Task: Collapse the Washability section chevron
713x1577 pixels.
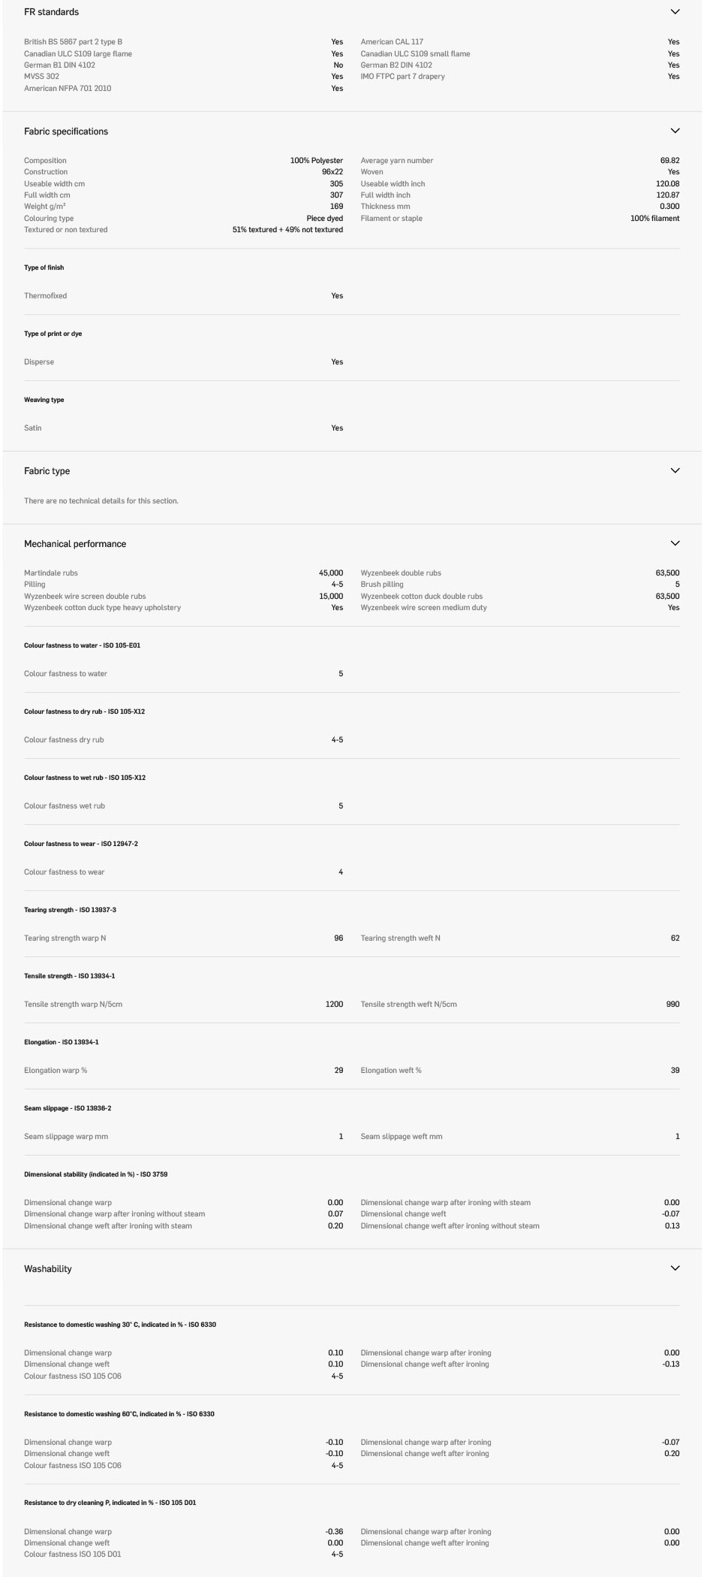Action: [675, 1268]
